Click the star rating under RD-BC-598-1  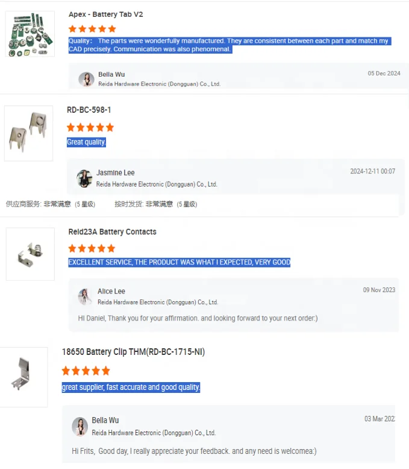(x=90, y=127)
